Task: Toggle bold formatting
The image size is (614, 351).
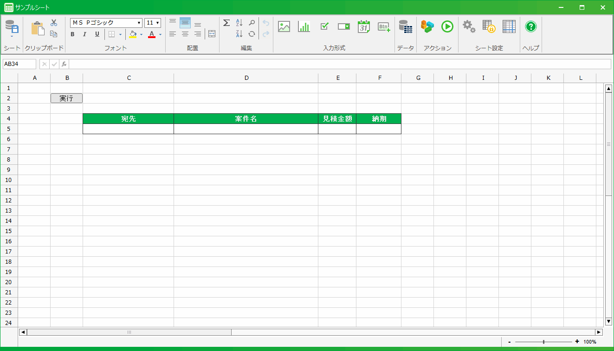Action: (x=72, y=34)
